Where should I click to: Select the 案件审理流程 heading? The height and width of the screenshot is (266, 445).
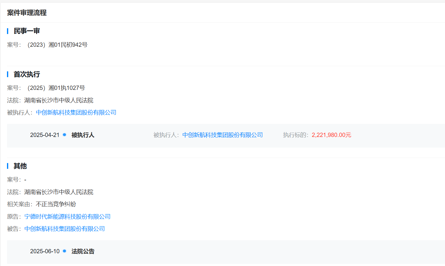click(27, 13)
